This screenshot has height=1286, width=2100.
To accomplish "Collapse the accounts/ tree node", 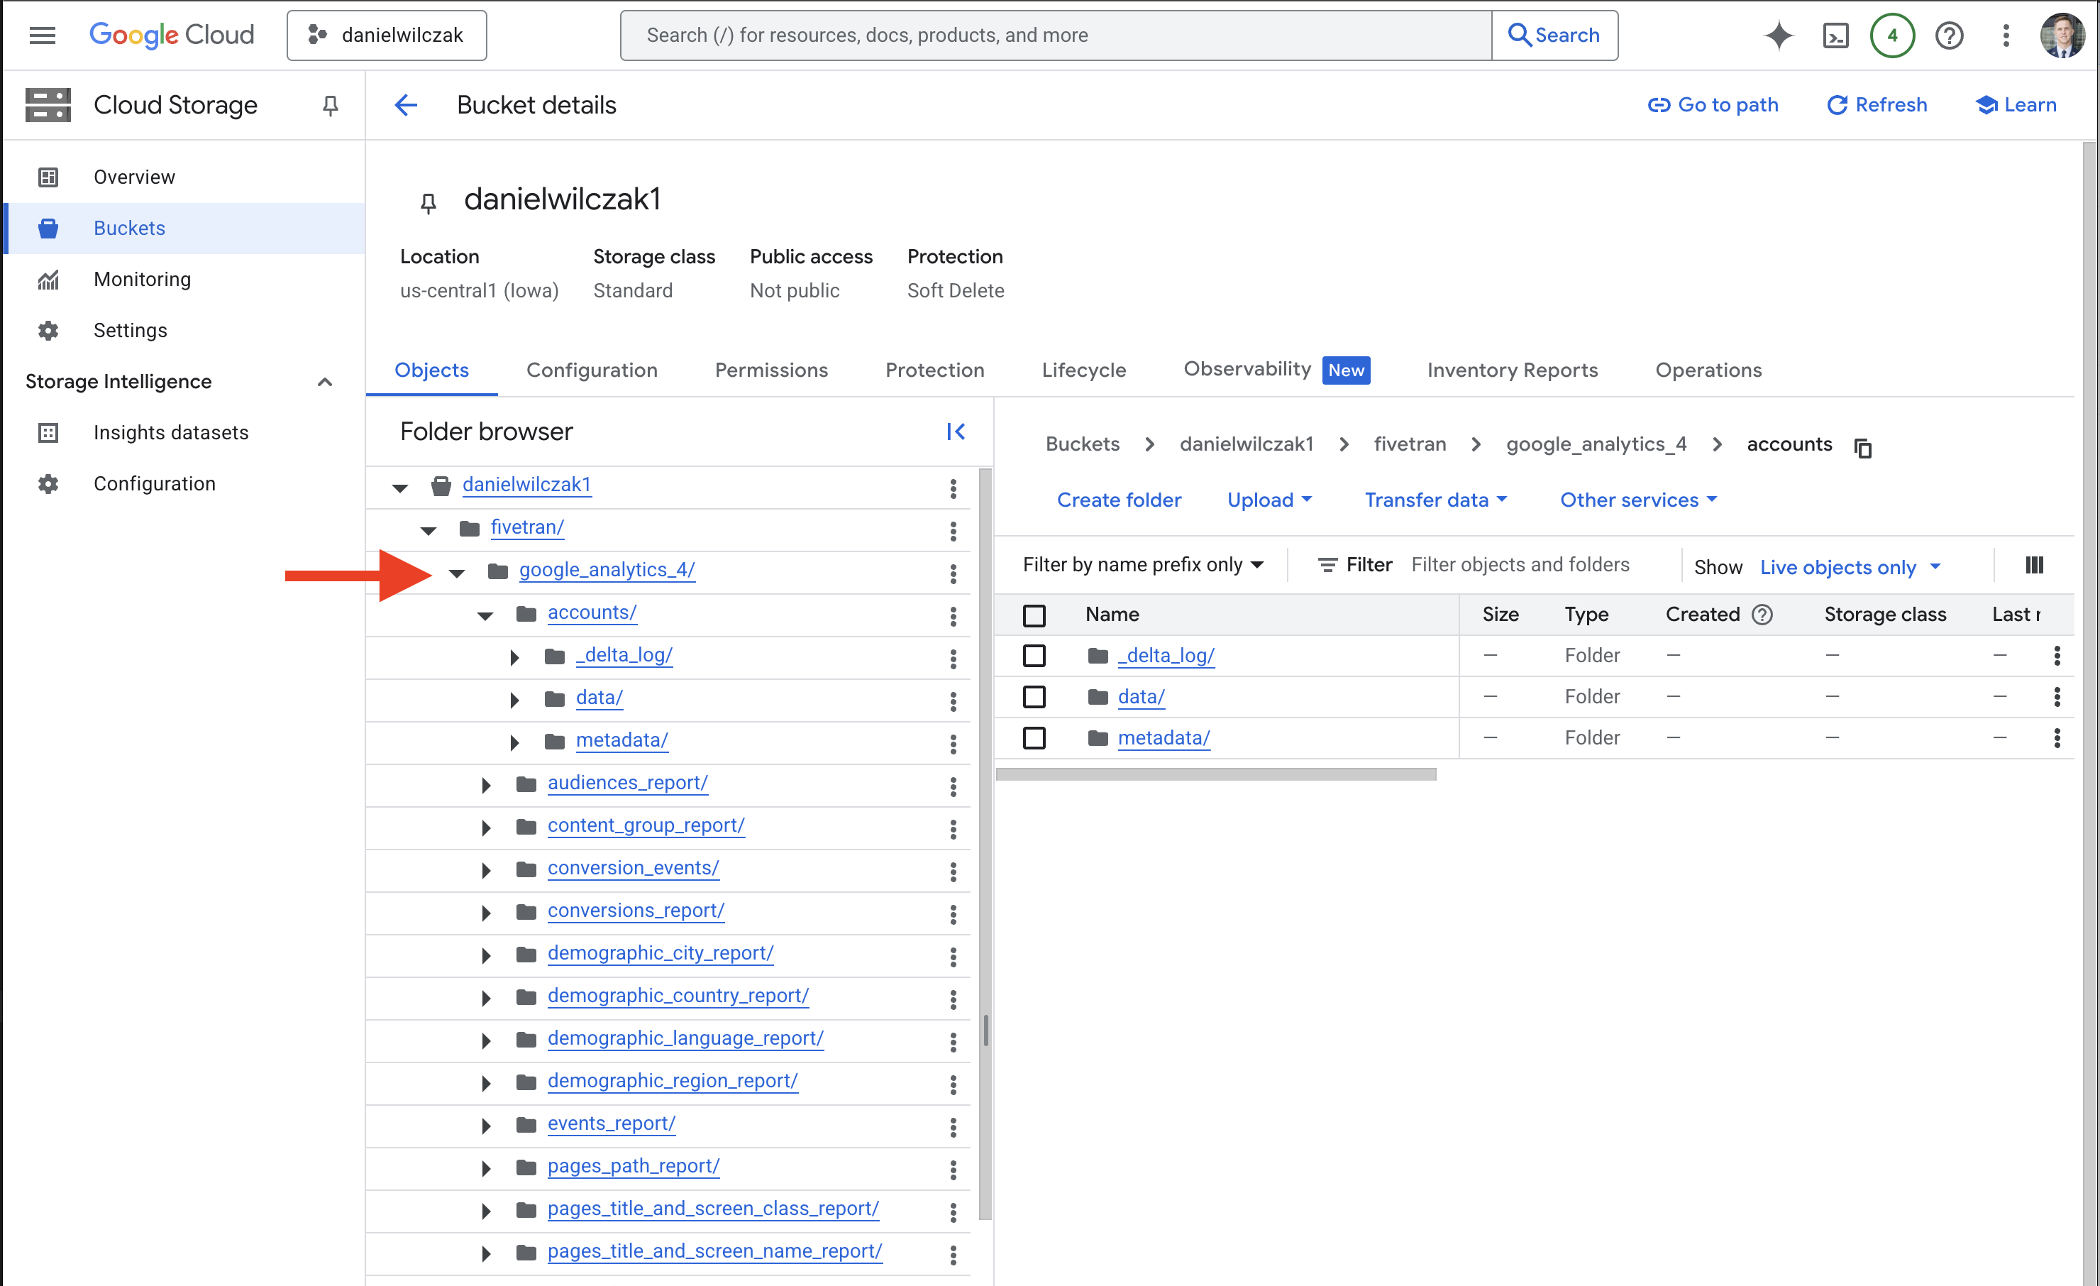I will [485, 615].
